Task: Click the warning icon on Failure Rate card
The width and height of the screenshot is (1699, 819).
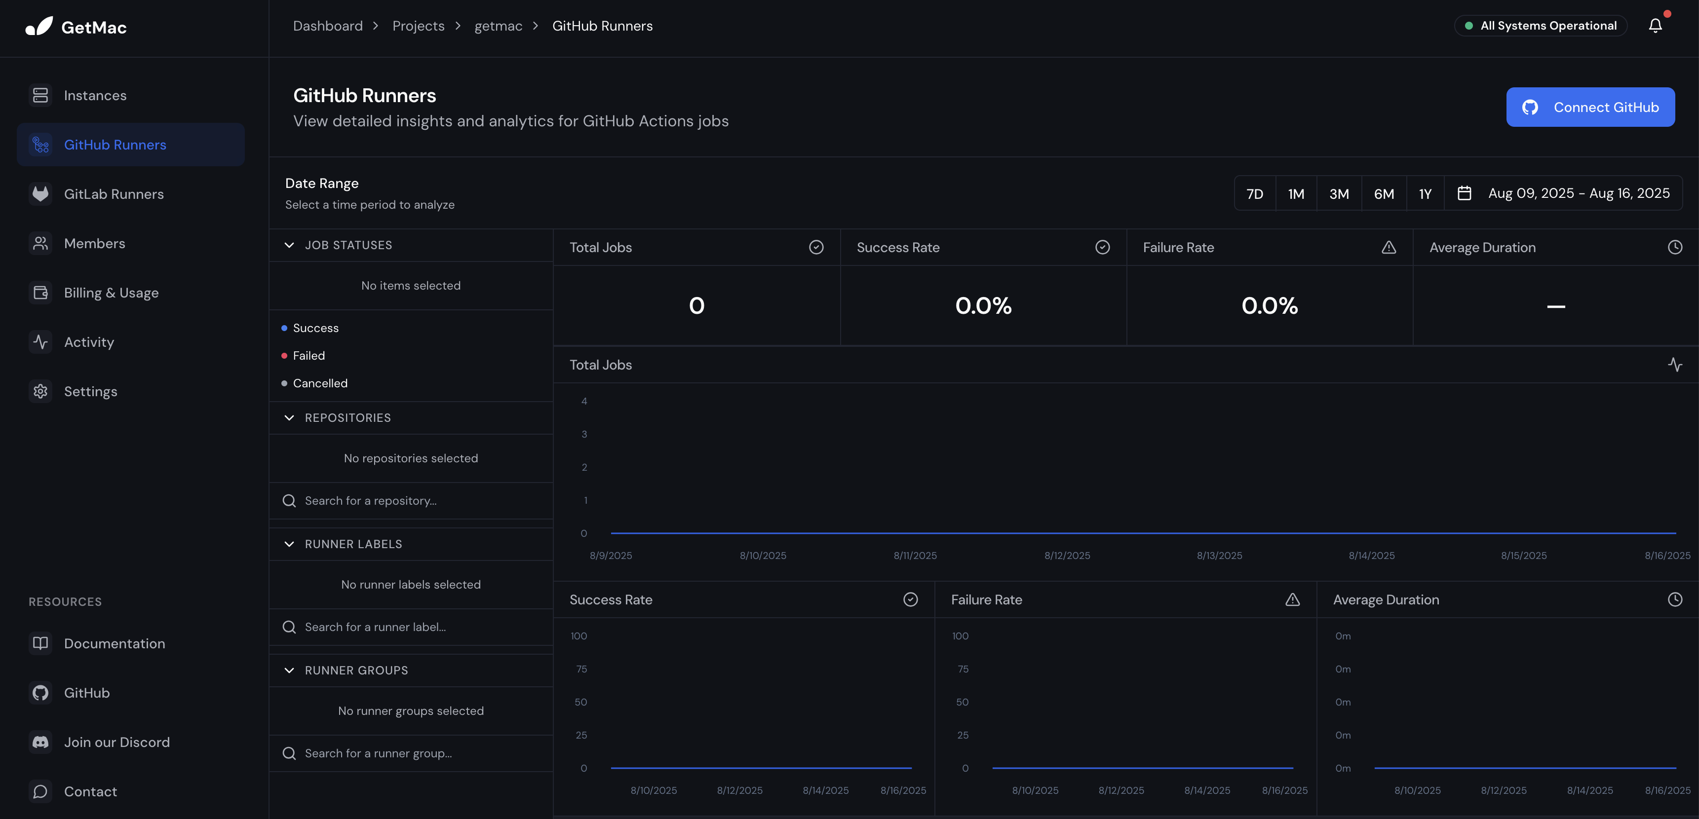Action: pos(1389,247)
